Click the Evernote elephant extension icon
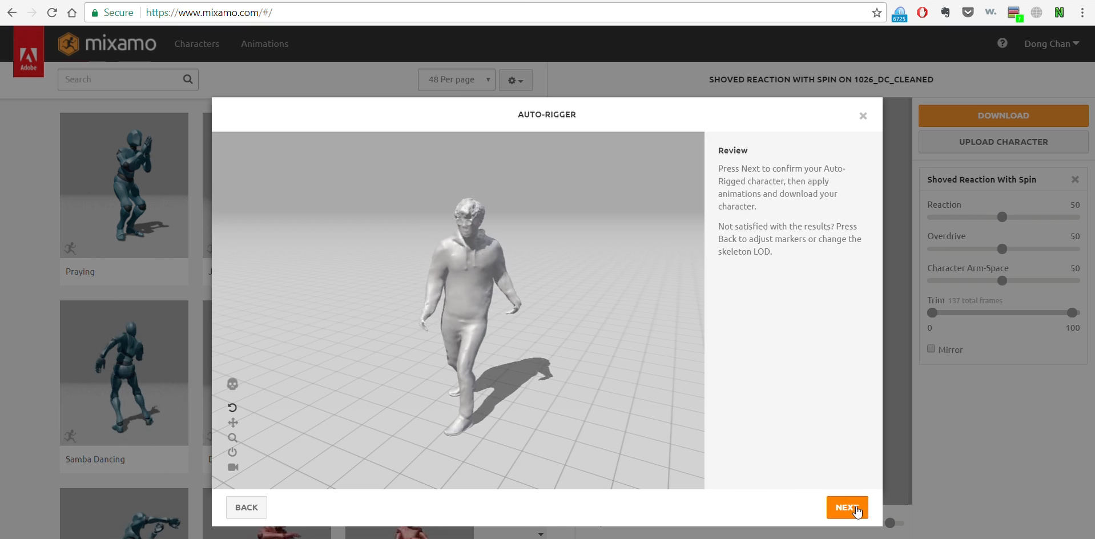This screenshot has width=1095, height=539. pos(945,13)
